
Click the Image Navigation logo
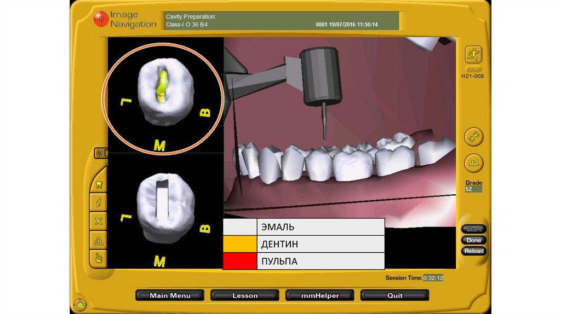[x=124, y=19]
